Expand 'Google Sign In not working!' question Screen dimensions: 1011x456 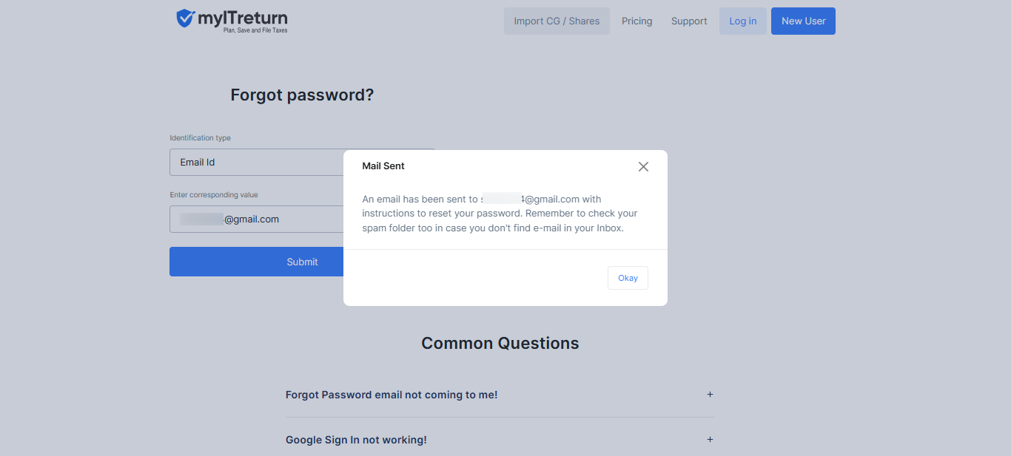pyautogui.click(x=356, y=440)
